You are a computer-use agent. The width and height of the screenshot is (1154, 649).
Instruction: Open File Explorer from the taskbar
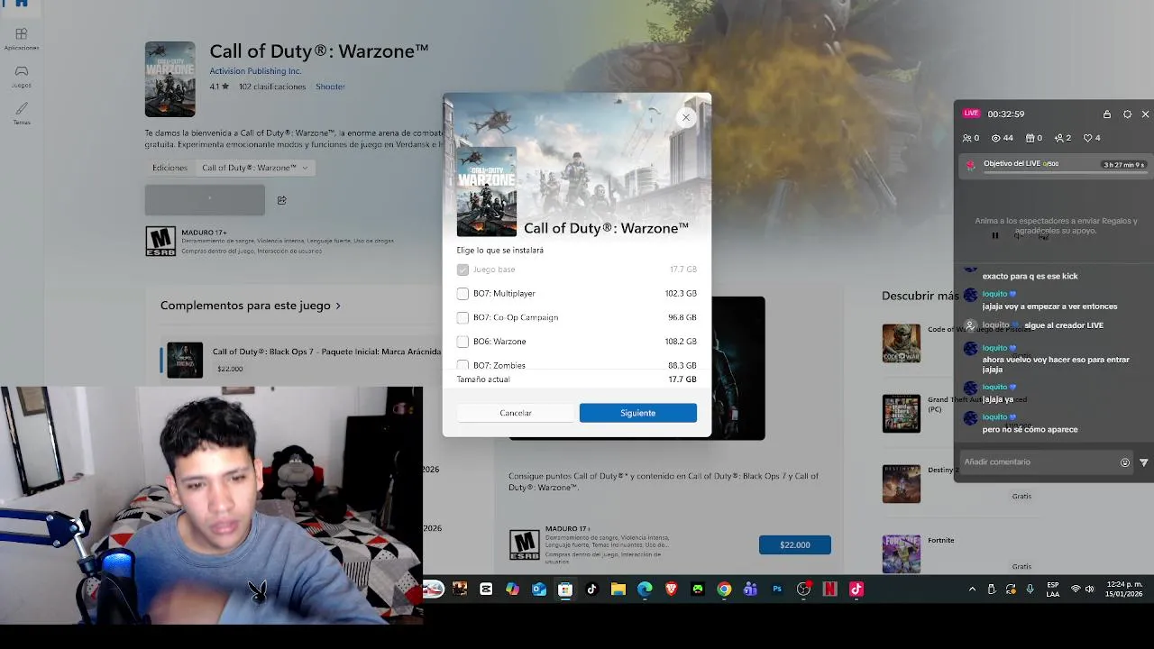tap(618, 590)
